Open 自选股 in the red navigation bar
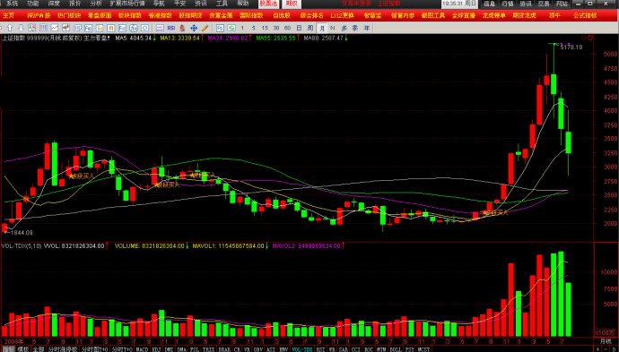The image size is (619, 352). click(x=282, y=16)
